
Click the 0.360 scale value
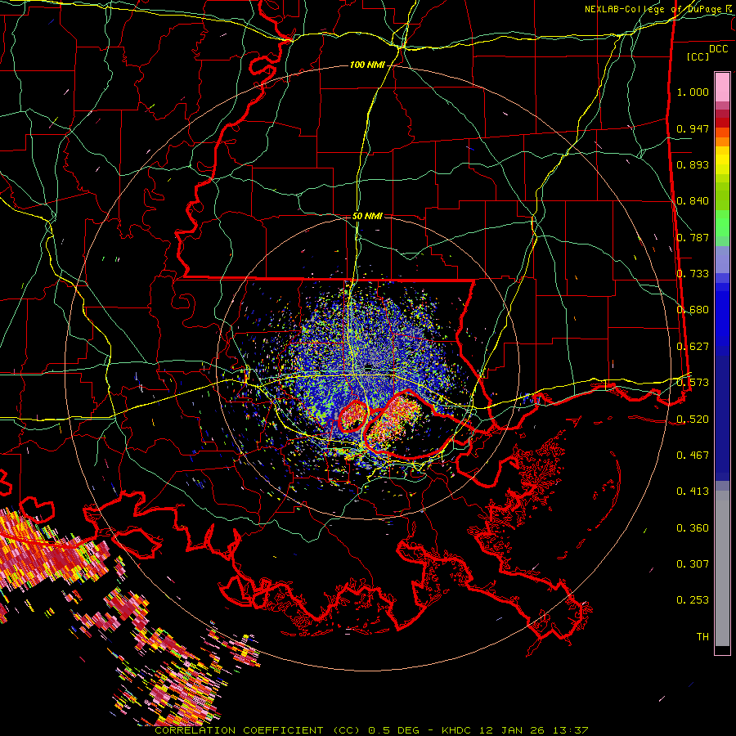click(693, 528)
